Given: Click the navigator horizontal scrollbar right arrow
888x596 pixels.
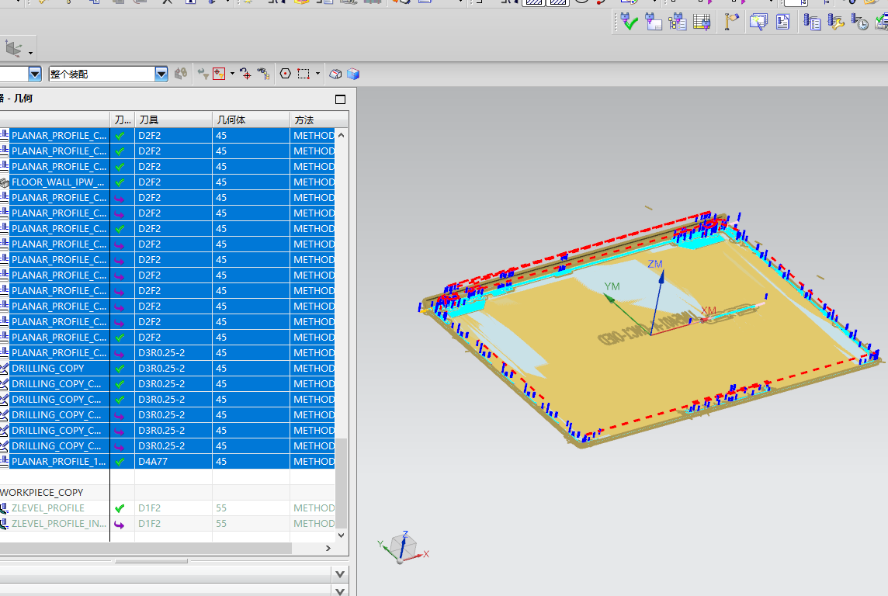Looking at the screenshot, I should pyautogui.click(x=328, y=549).
